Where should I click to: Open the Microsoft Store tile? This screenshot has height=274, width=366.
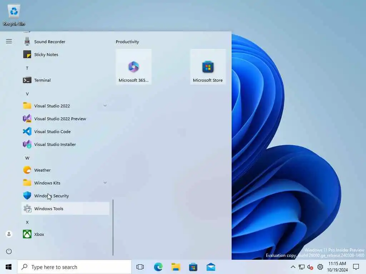(x=208, y=67)
